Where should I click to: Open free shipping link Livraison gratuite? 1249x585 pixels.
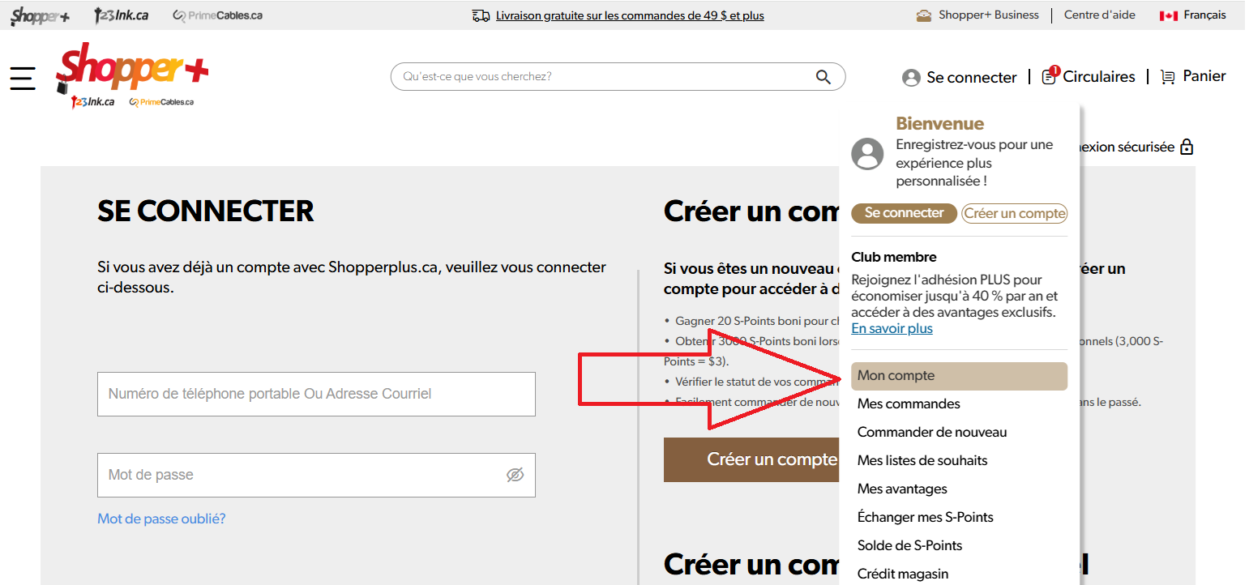[630, 15]
